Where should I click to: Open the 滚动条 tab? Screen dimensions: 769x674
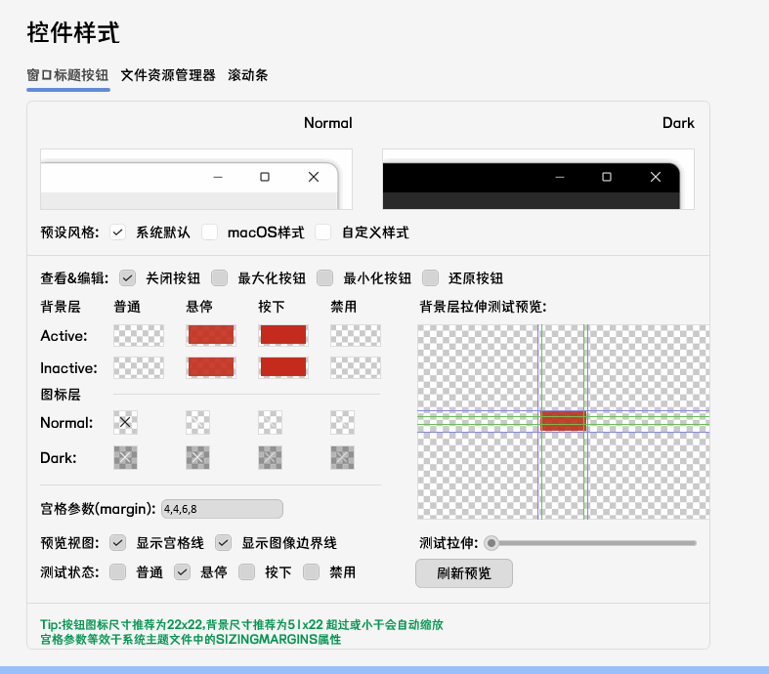coord(247,75)
